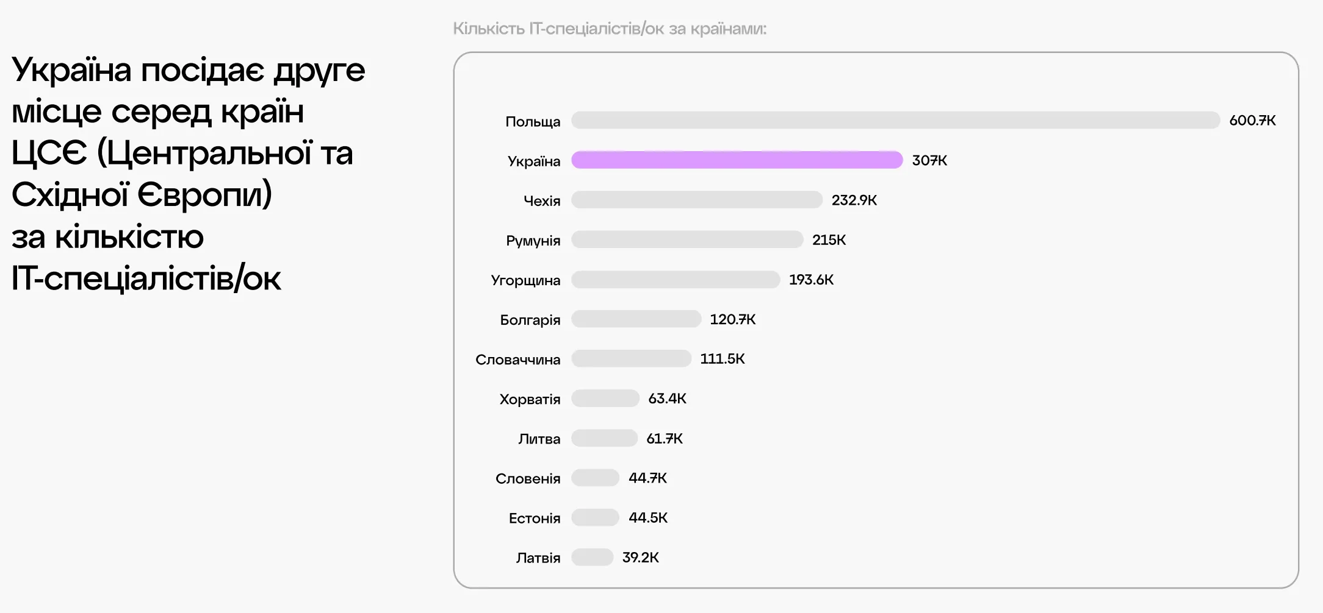Select the 44.5K value for Естонія
The width and height of the screenshot is (1323, 613).
648,518
